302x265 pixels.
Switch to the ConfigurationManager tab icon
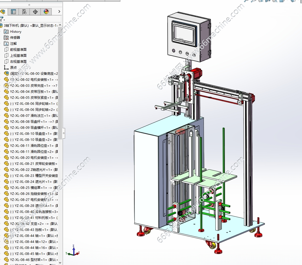point(24,12)
